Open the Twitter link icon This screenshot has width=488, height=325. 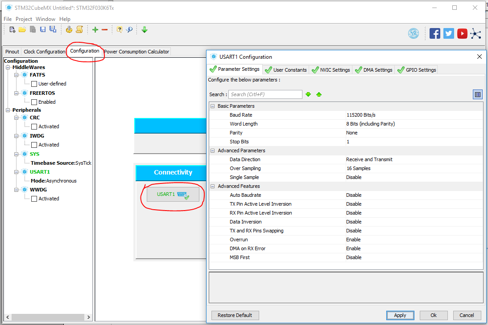click(448, 33)
